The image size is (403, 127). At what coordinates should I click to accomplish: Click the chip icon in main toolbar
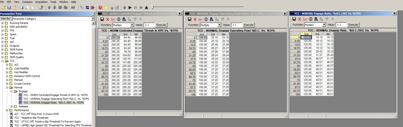pyautogui.click(x=73, y=7)
